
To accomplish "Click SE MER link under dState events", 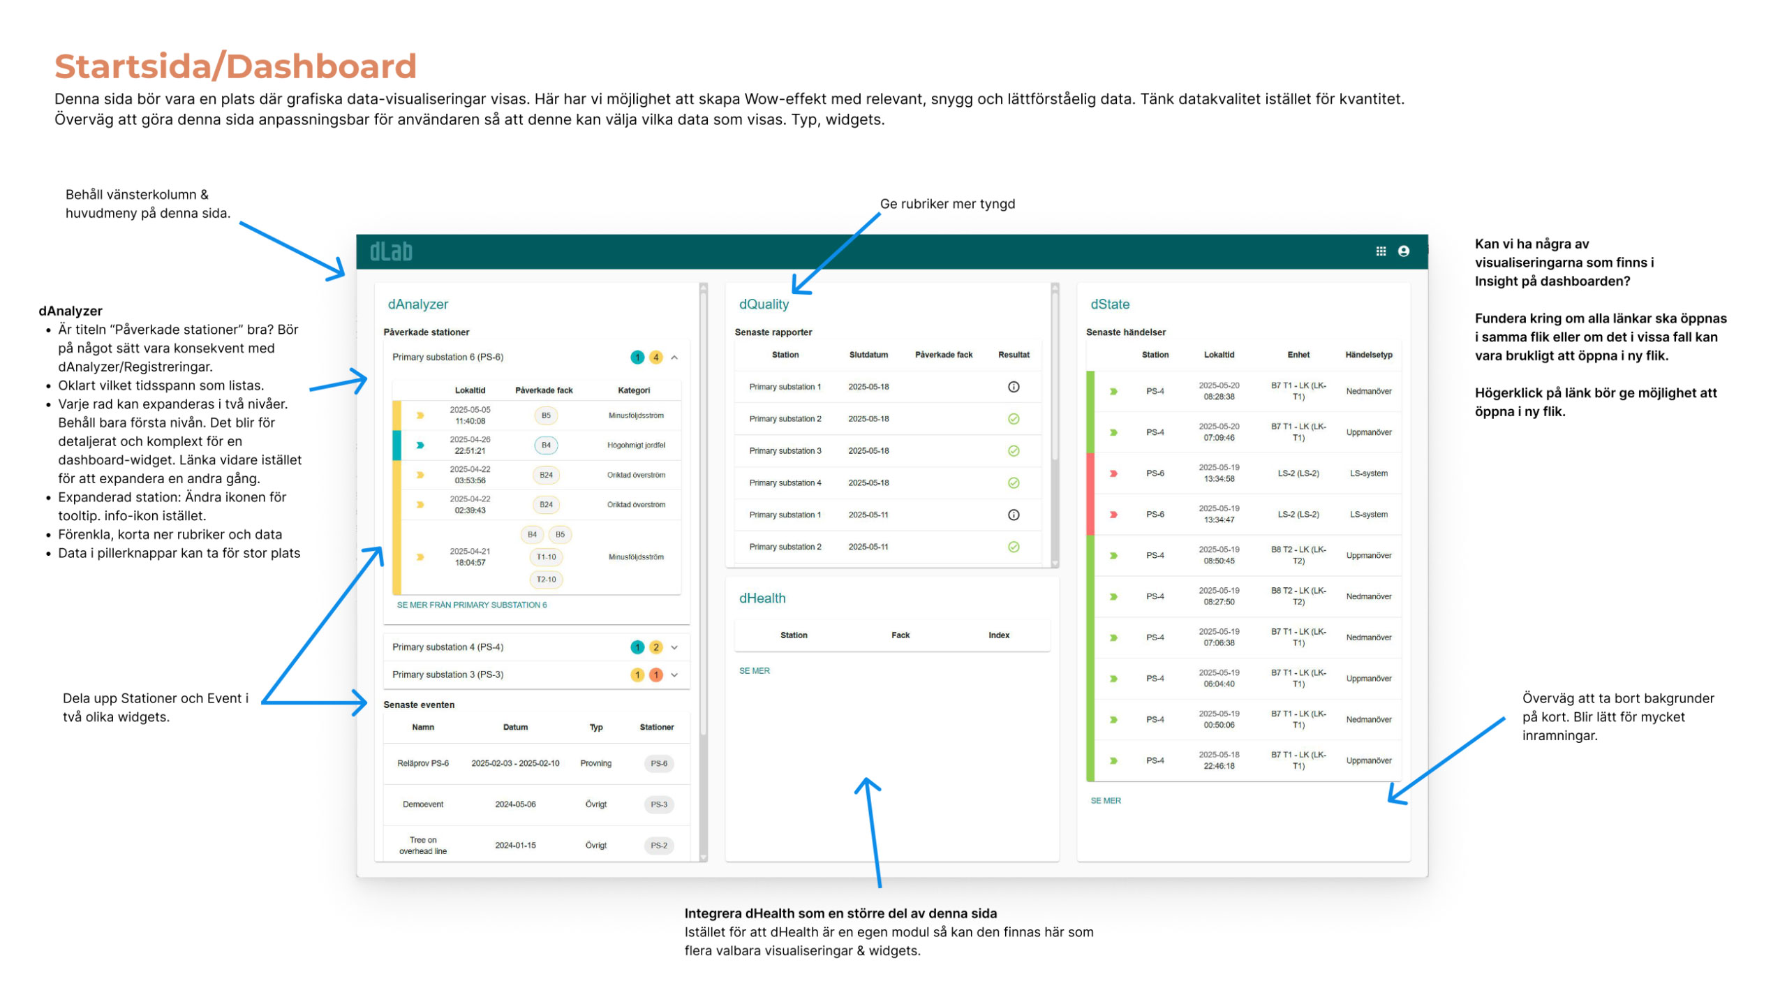I will (1106, 801).
